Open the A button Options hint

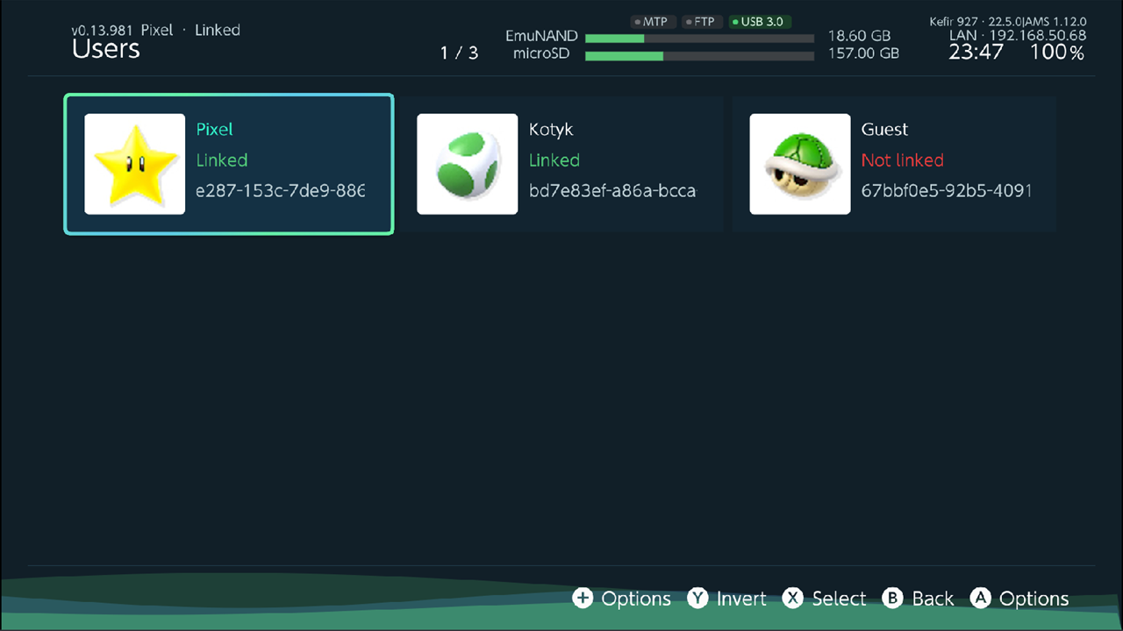coord(1019,599)
